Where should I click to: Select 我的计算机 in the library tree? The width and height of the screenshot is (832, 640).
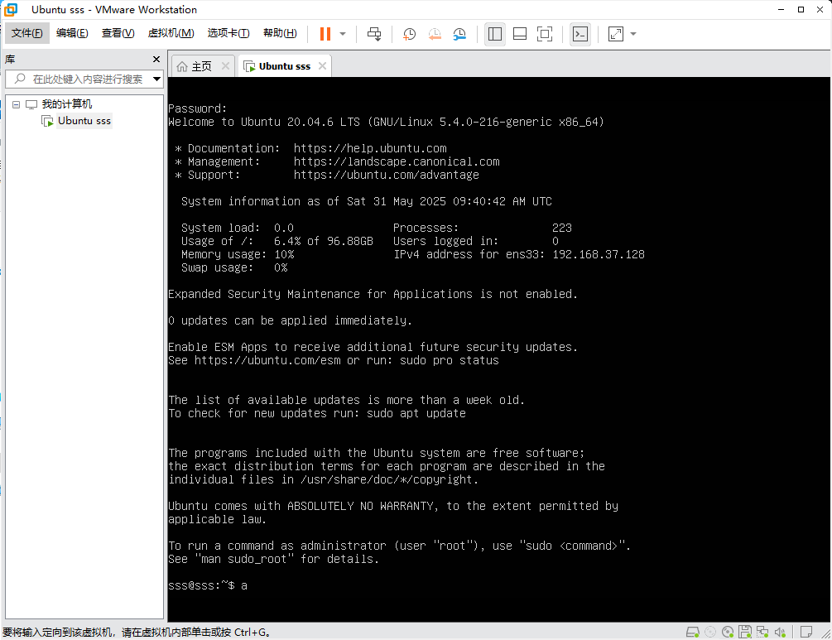(67, 104)
